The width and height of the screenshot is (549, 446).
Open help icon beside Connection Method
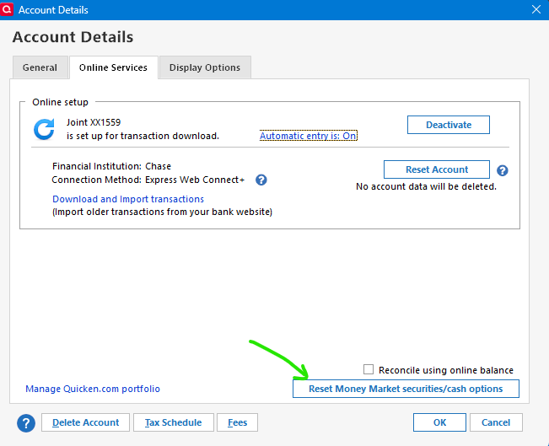pyautogui.click(x=261, y=180)
